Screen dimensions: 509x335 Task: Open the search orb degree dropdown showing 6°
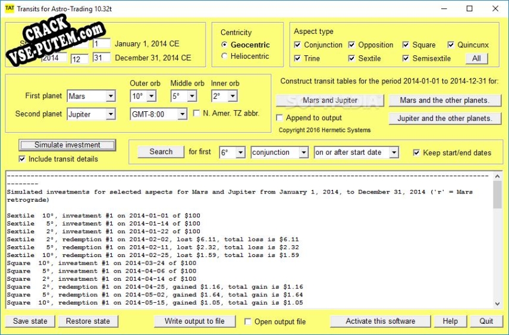(232, 152)
